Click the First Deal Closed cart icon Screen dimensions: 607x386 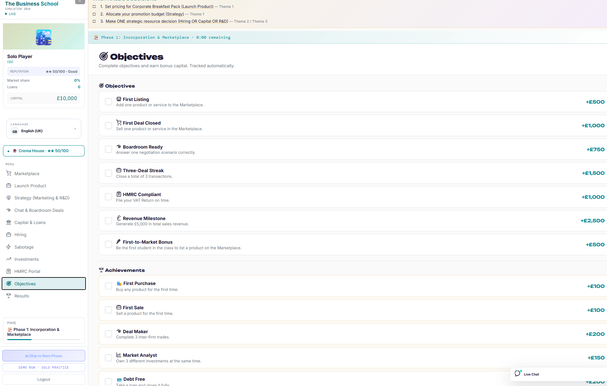tap(119, 123)
